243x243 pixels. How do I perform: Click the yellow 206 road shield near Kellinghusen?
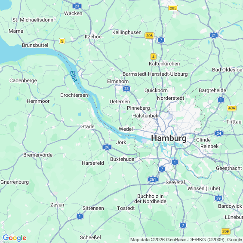pos(149,36)
